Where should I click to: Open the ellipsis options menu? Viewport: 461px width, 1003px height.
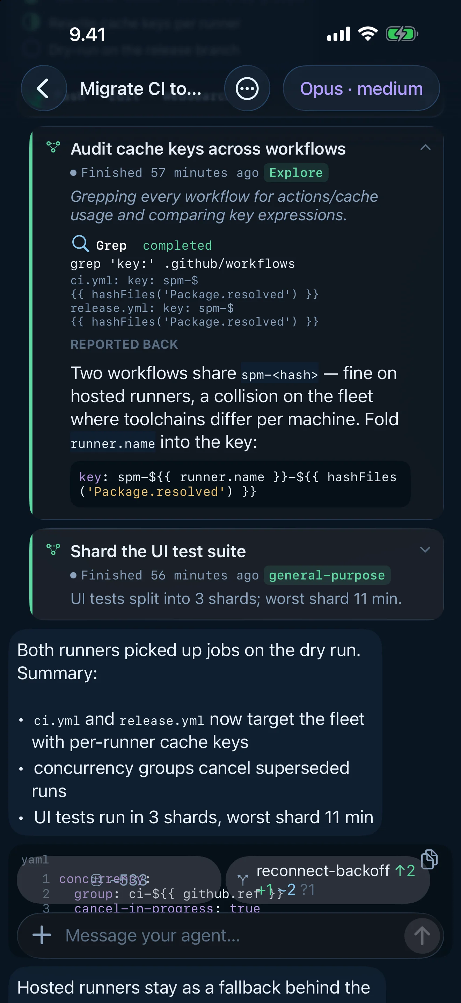(247, 88)
